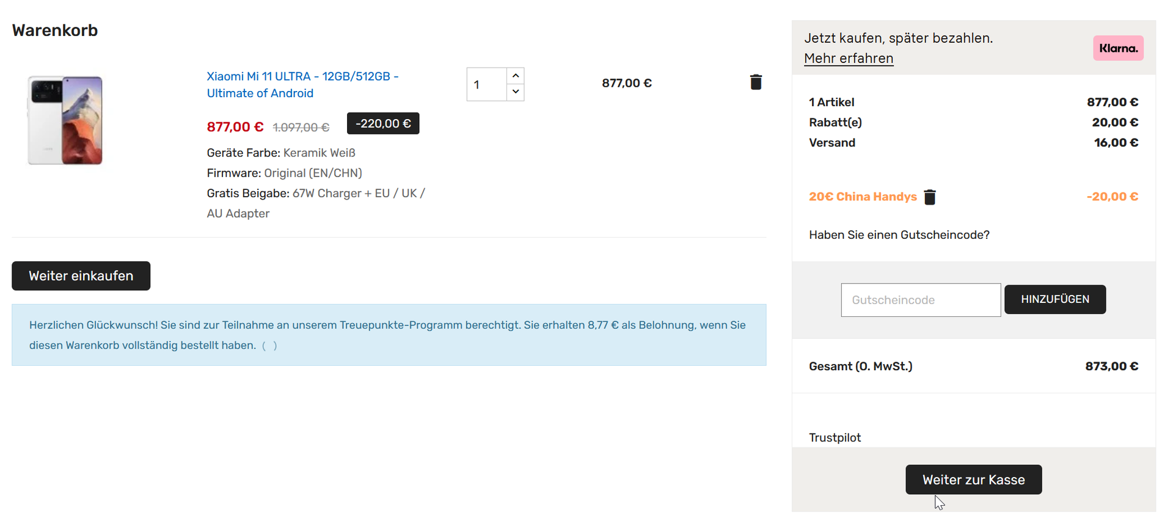
Task: Select the Warenkorb heading
Action: [55, 31]
